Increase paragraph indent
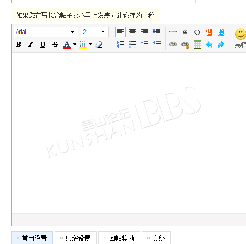The height and width of the screenshot is (244, 246). (145, 45)
